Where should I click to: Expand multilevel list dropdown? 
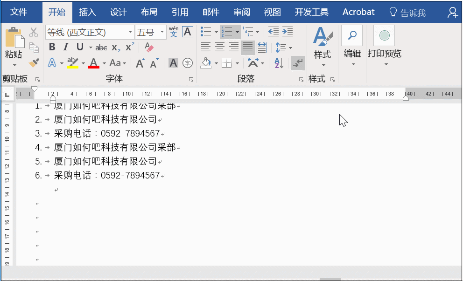258,32
